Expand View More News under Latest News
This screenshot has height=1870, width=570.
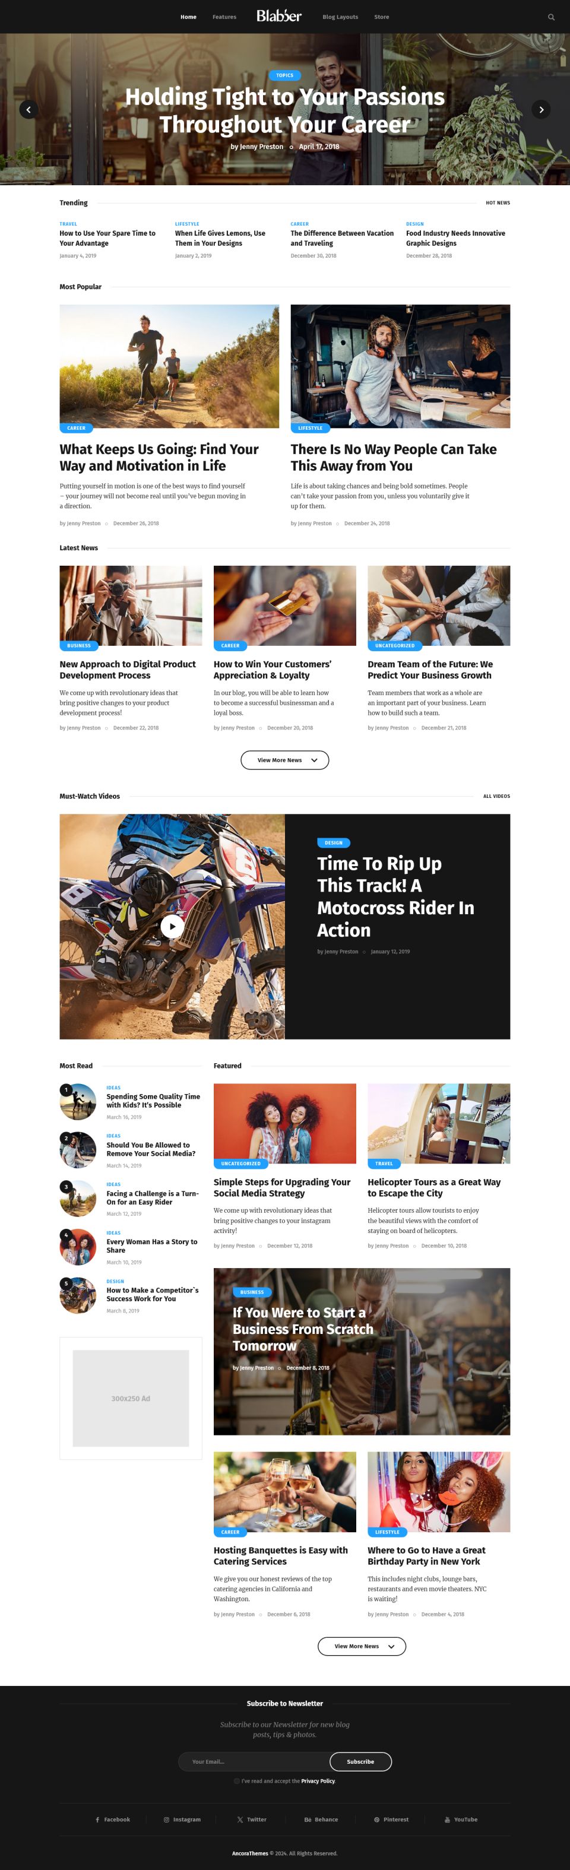click(x=284, y=760)
